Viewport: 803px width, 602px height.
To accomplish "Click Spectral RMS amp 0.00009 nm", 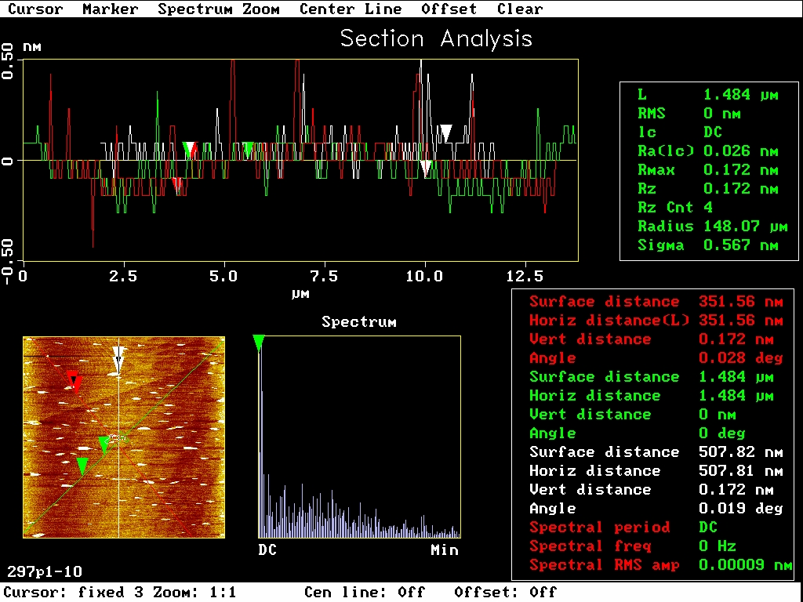I will pyautogui.click(x=661, y=565).
